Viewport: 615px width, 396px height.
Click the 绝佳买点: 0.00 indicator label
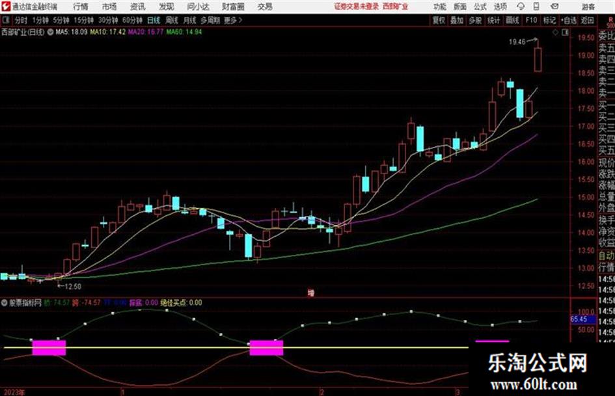tap(181, 302)
